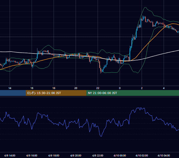Click the 22 hour label on price chart axis

point(98,88)
